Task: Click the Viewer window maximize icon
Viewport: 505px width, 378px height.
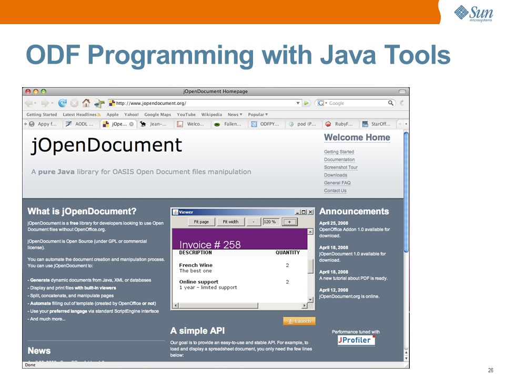Action: (x=304, y=212)
